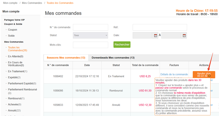The width and height of the screenshot is (219, 116).
Task: Click order number 1058633
Action: point(58,105)
